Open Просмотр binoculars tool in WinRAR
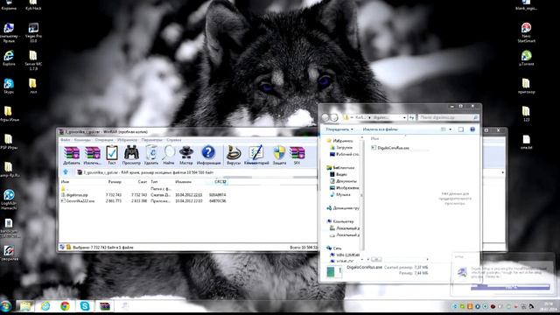The height and width of the screenshot is (315, 560). (x=131, y=156)
